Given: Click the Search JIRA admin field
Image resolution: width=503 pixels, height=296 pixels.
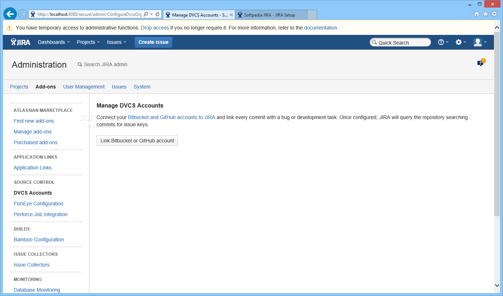Looking at the screenshot, I should pyautogui.click(x=103, y=64).
